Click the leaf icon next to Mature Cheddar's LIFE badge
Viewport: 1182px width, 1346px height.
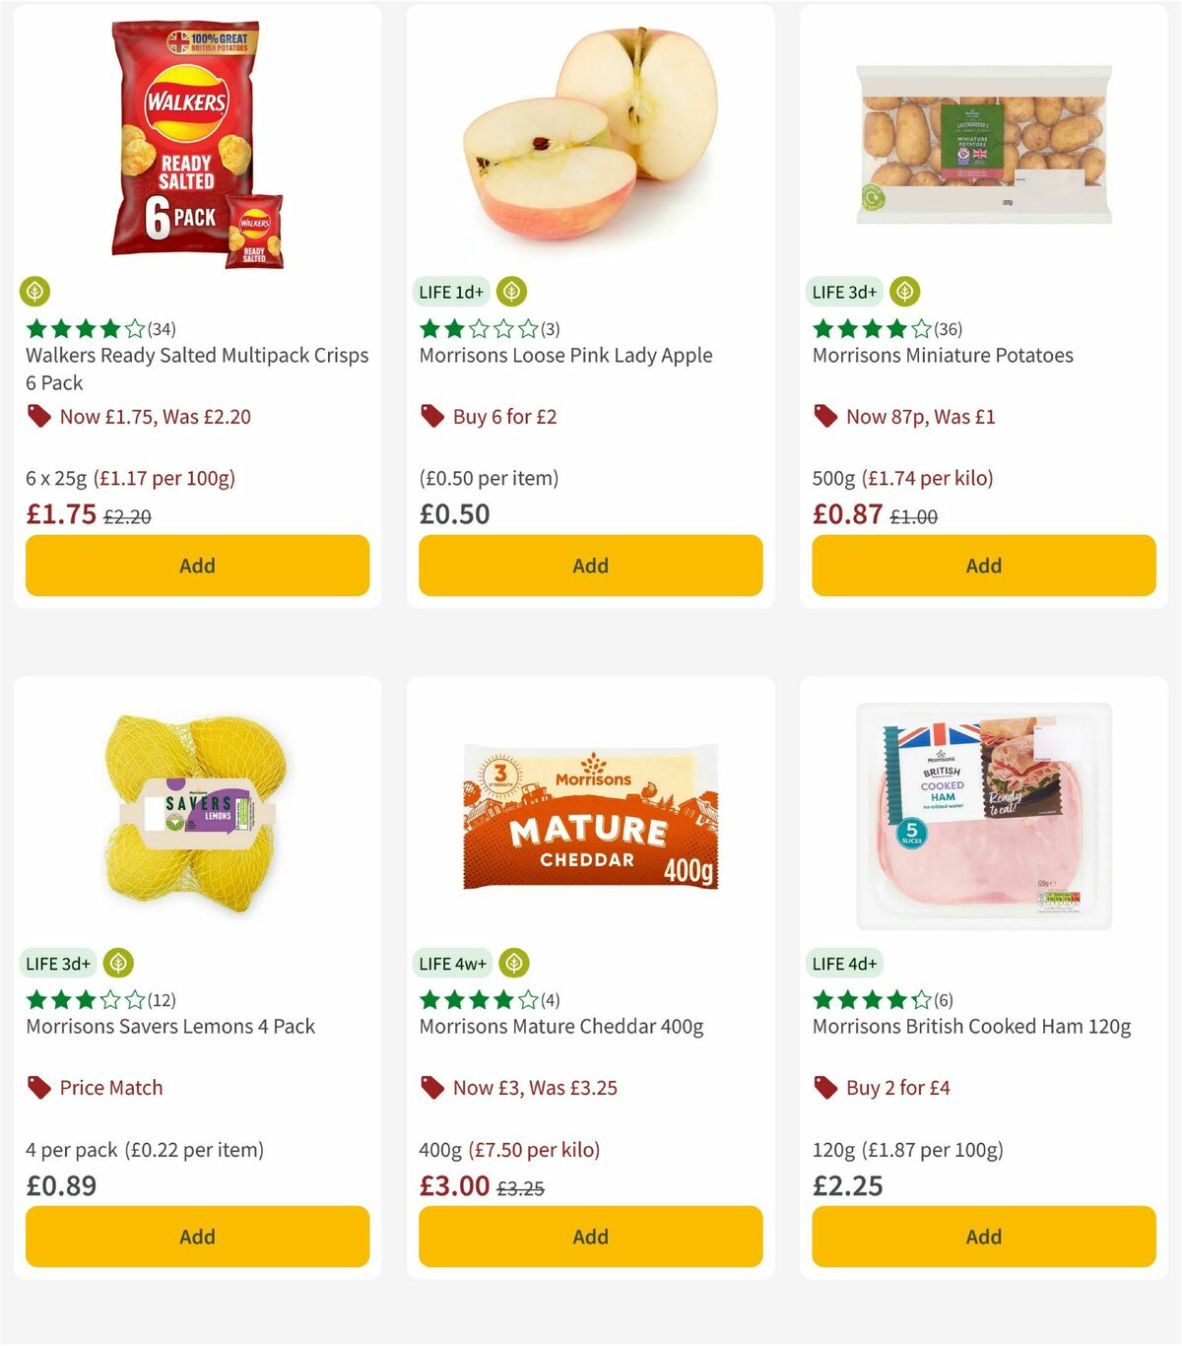(512, 963)
